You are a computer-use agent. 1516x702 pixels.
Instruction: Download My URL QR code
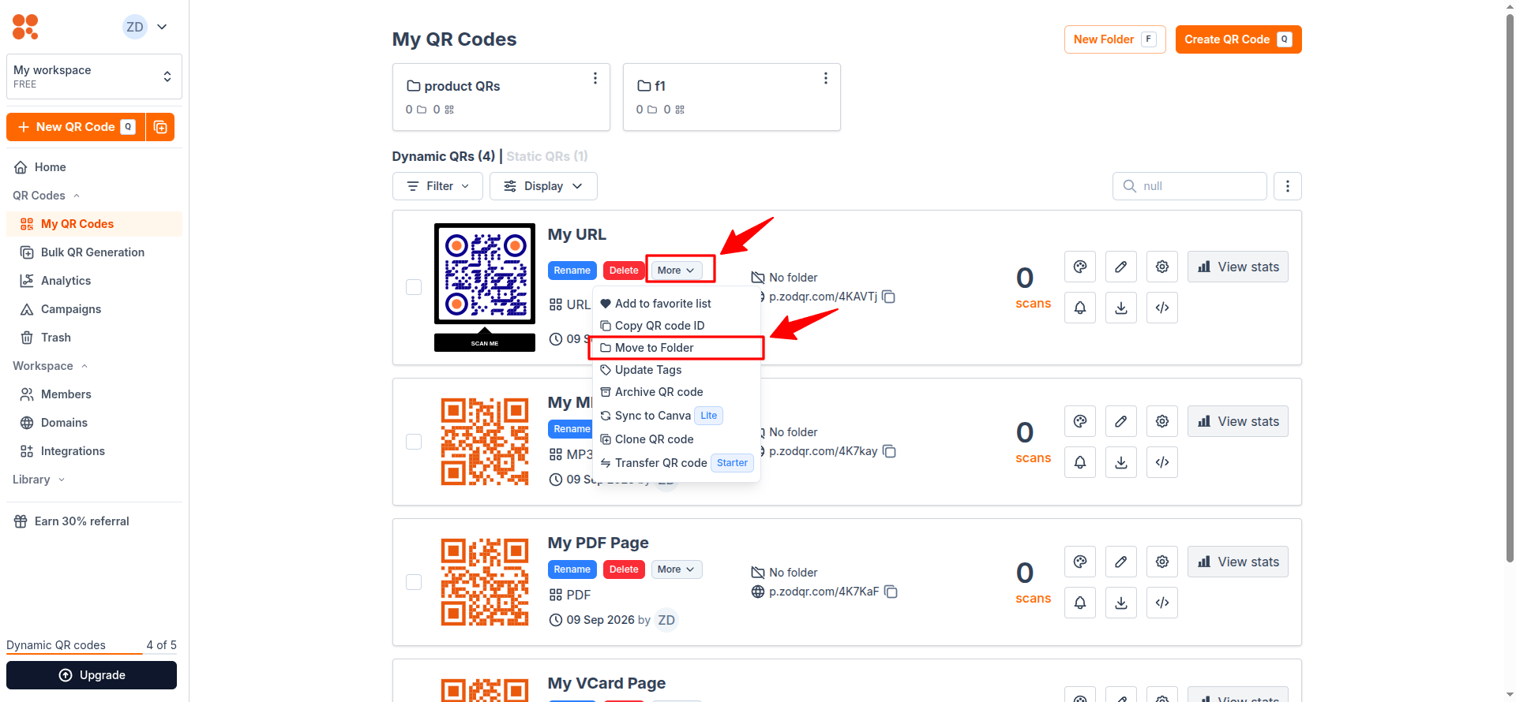coord(1121,308)
